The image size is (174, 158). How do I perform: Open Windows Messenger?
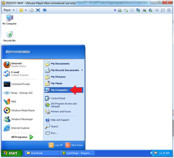point(22,119)
